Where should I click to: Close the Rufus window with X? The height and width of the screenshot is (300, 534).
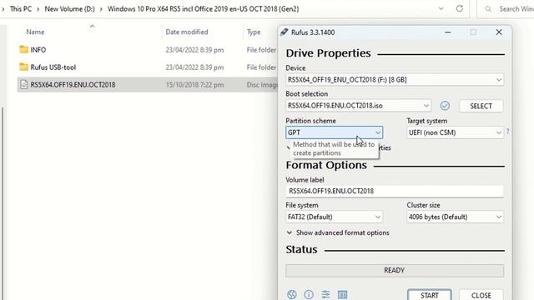click(x=499, y=32)
